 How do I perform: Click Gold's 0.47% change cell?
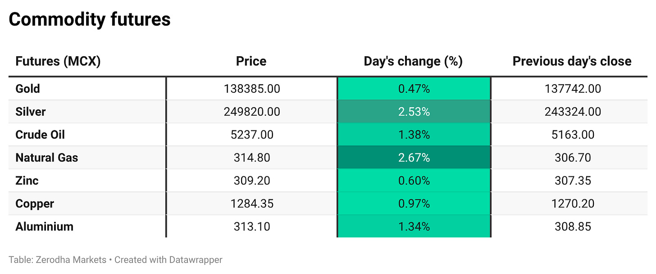[x=414, y=89]
